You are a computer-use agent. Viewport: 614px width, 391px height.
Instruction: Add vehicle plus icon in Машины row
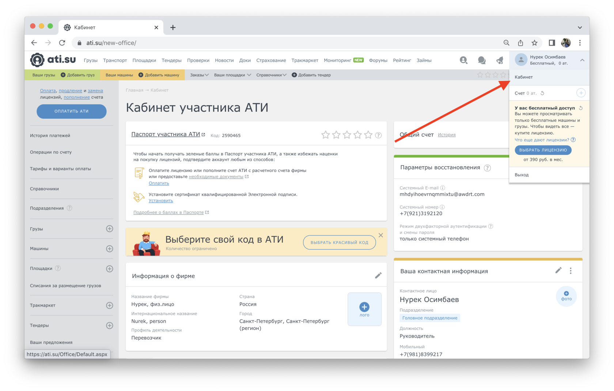coord(109,248)
